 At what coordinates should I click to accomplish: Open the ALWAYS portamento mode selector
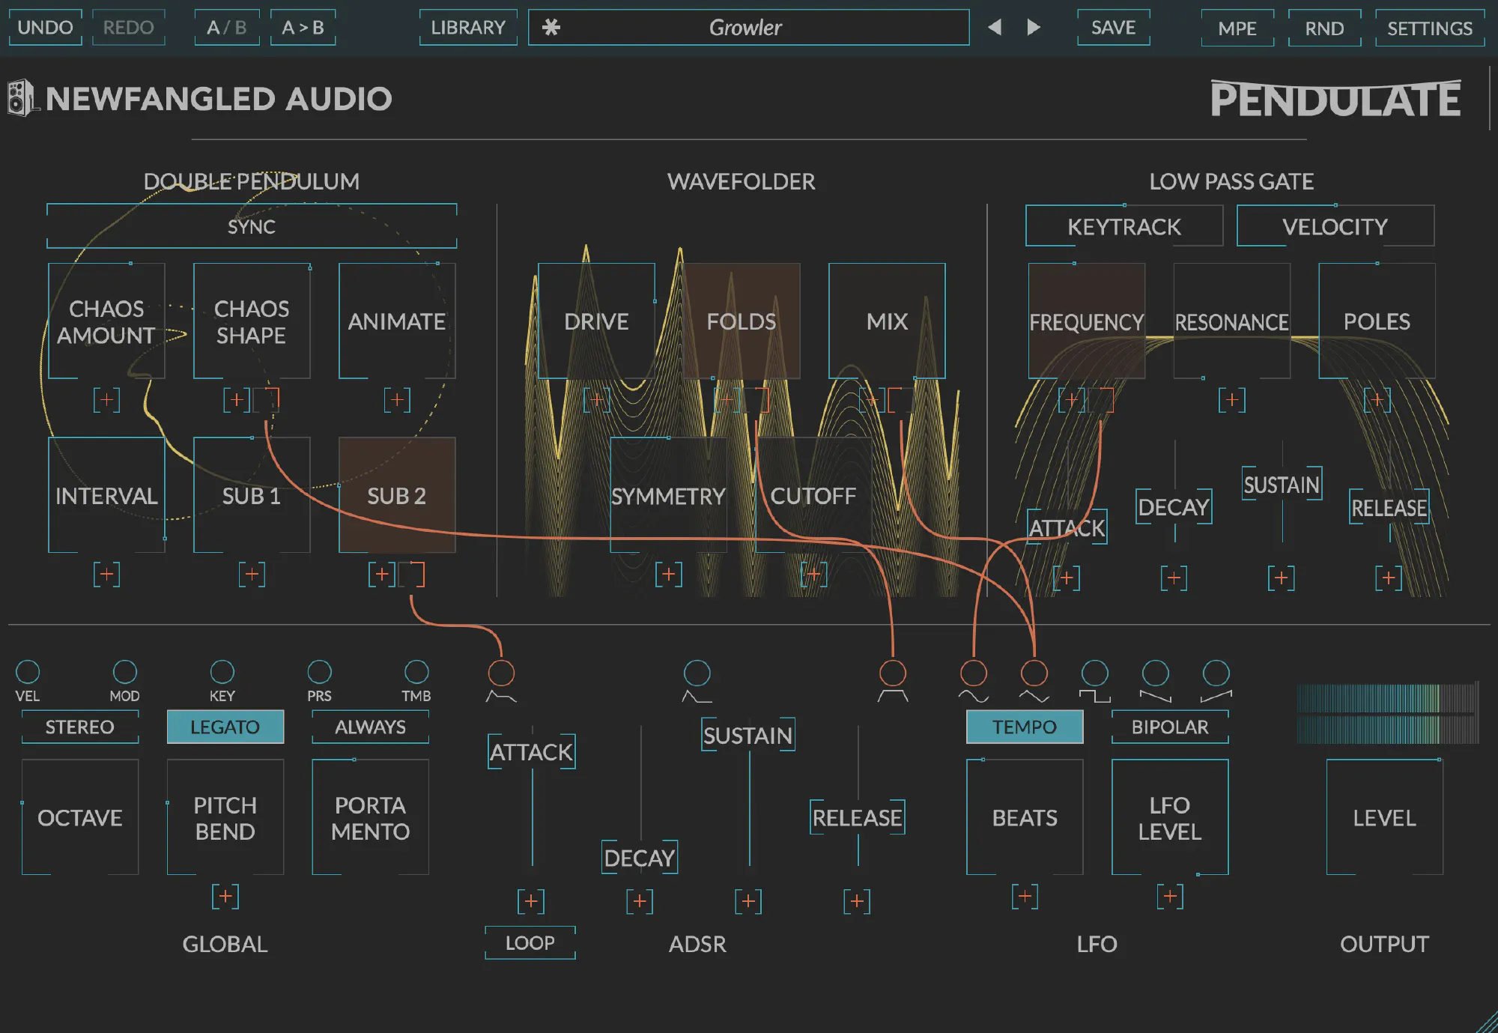370,727
